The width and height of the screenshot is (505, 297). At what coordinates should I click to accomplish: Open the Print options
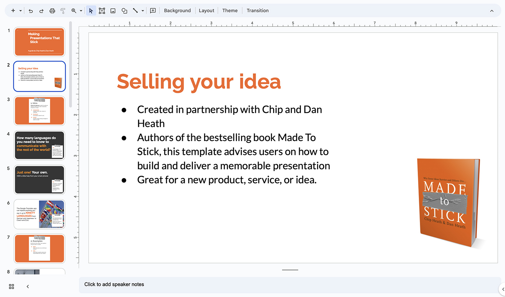coord(52,10)
